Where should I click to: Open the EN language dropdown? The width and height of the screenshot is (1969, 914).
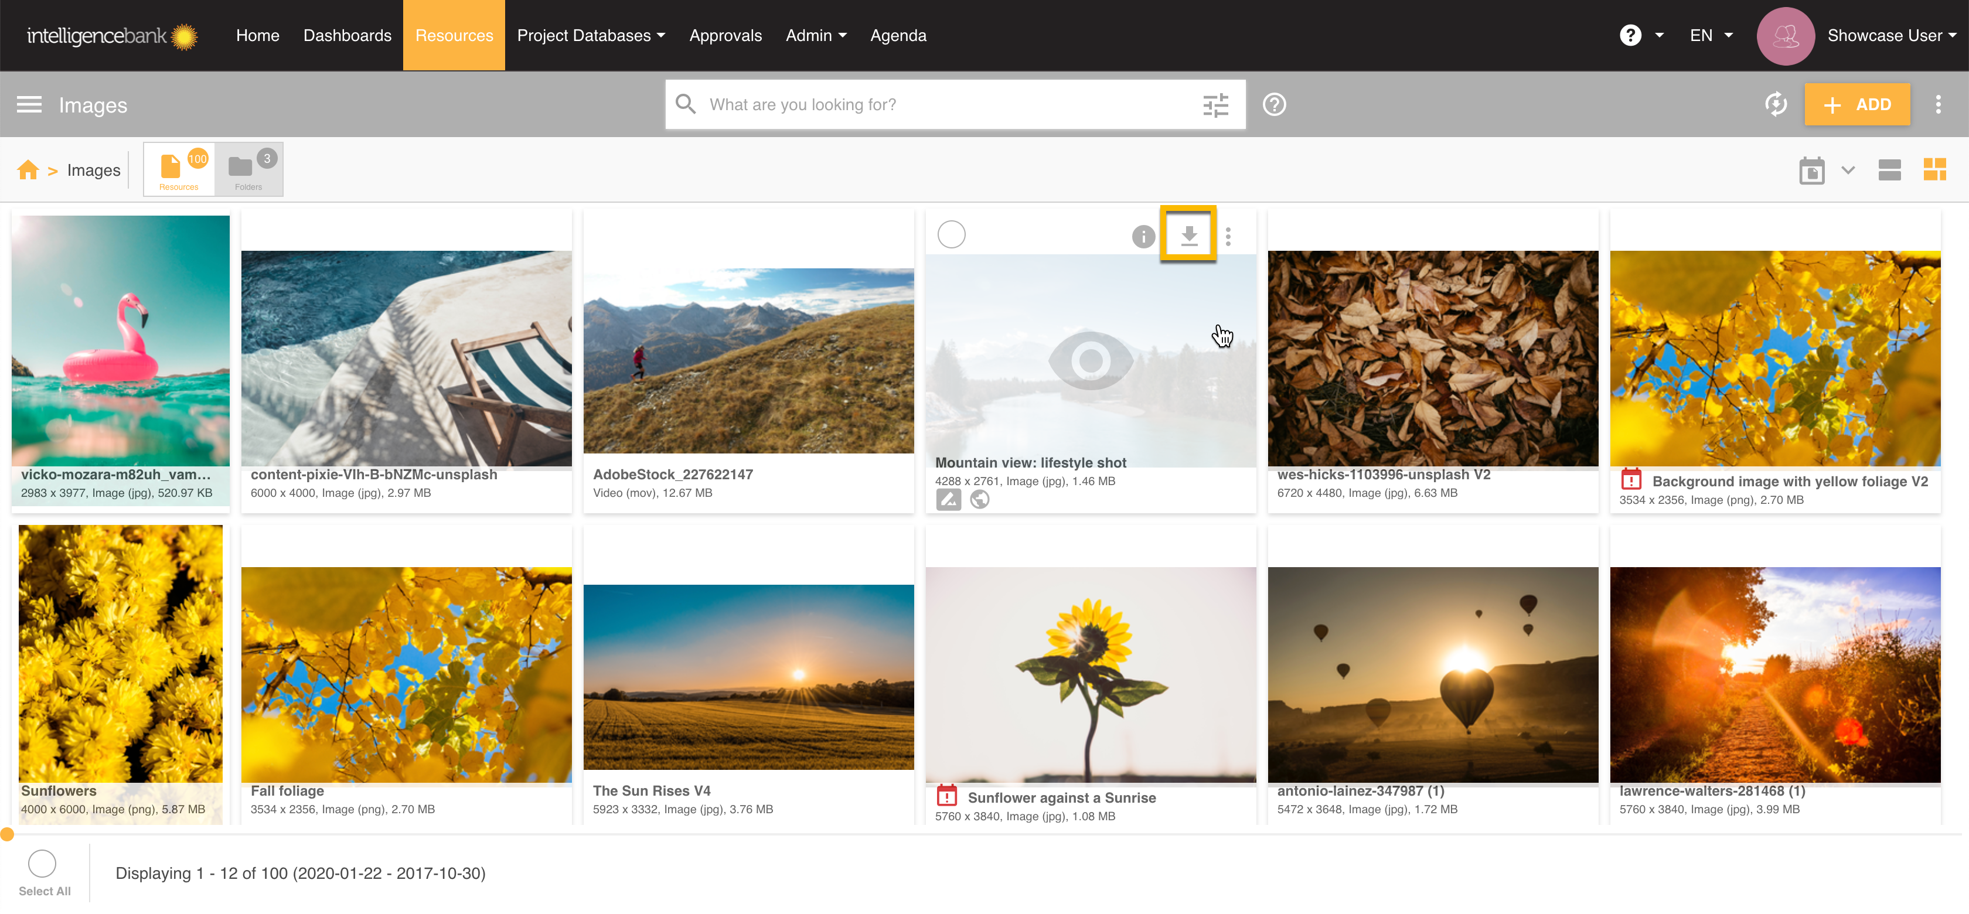[1711, 35]
